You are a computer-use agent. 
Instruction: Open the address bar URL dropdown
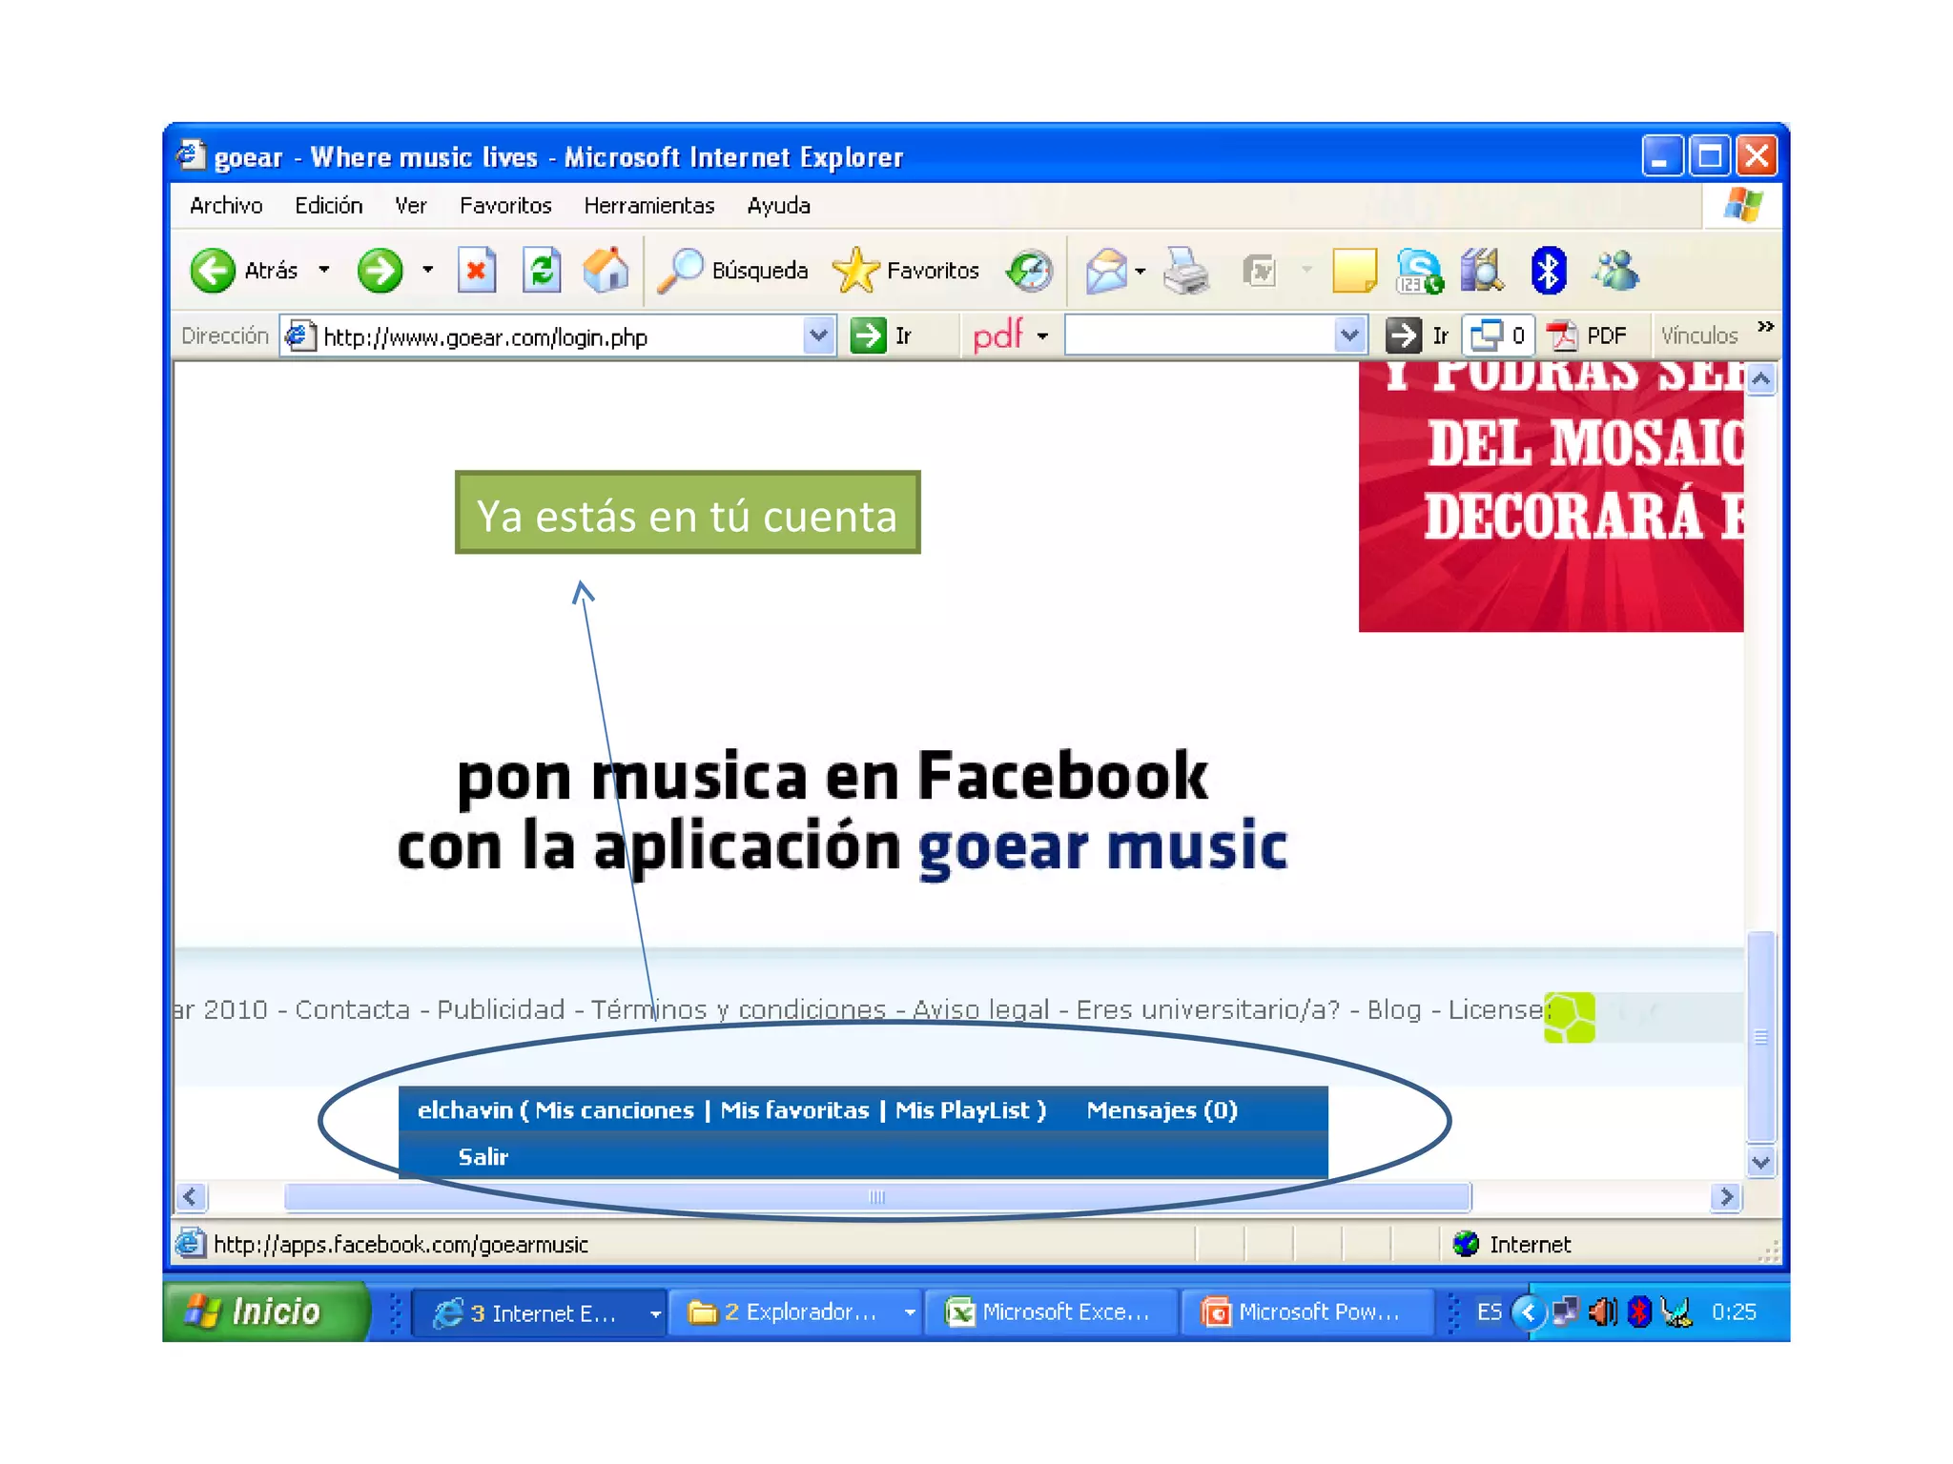point(819,335)
